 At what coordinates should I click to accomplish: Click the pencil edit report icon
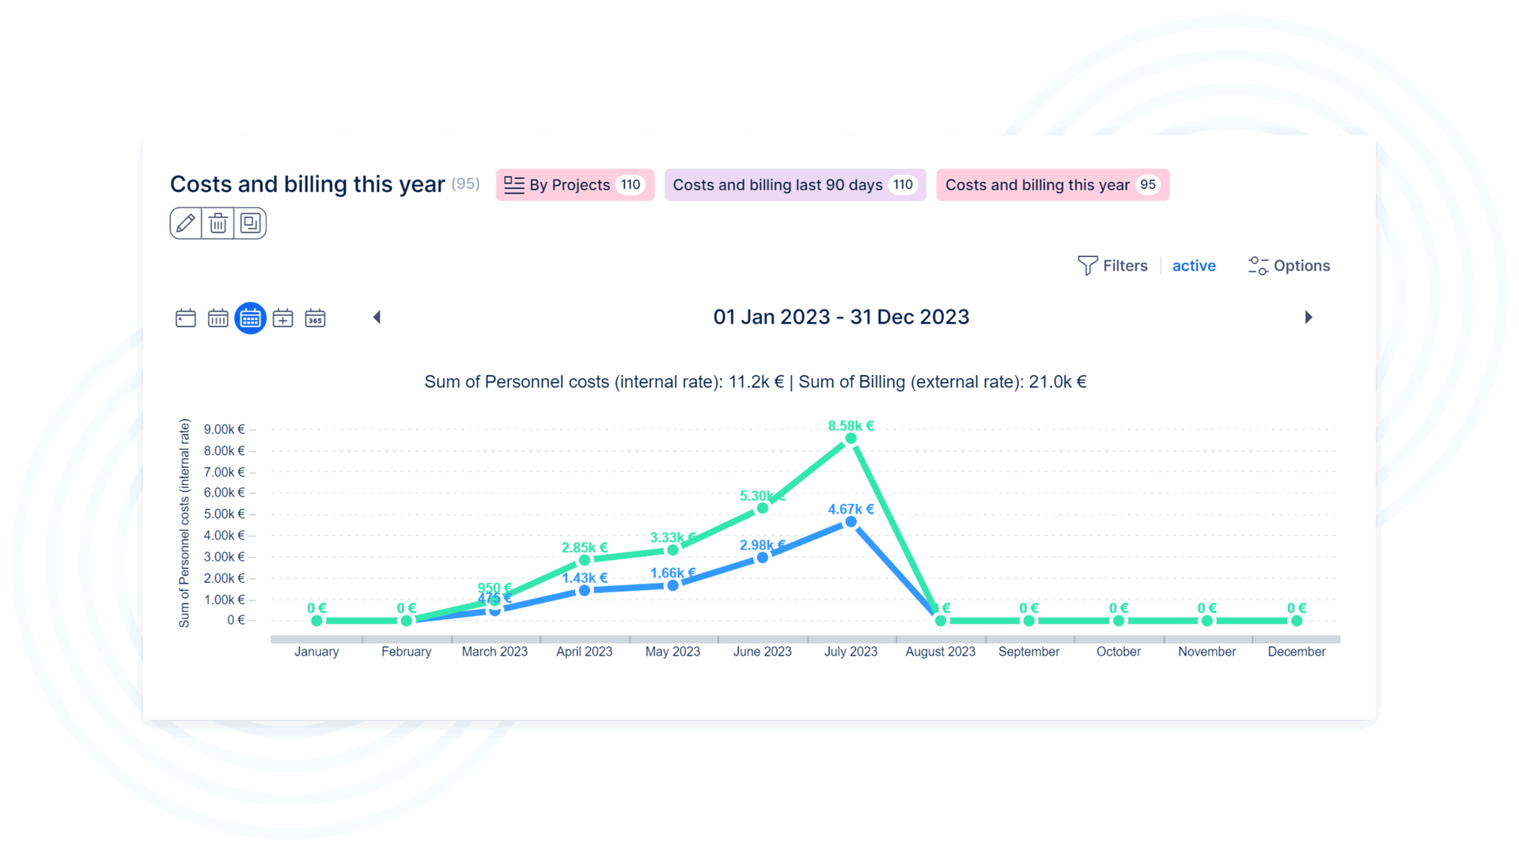[x=186, y=224]
